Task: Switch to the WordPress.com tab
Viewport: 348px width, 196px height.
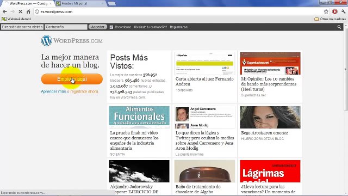Action: pos(28,4)
